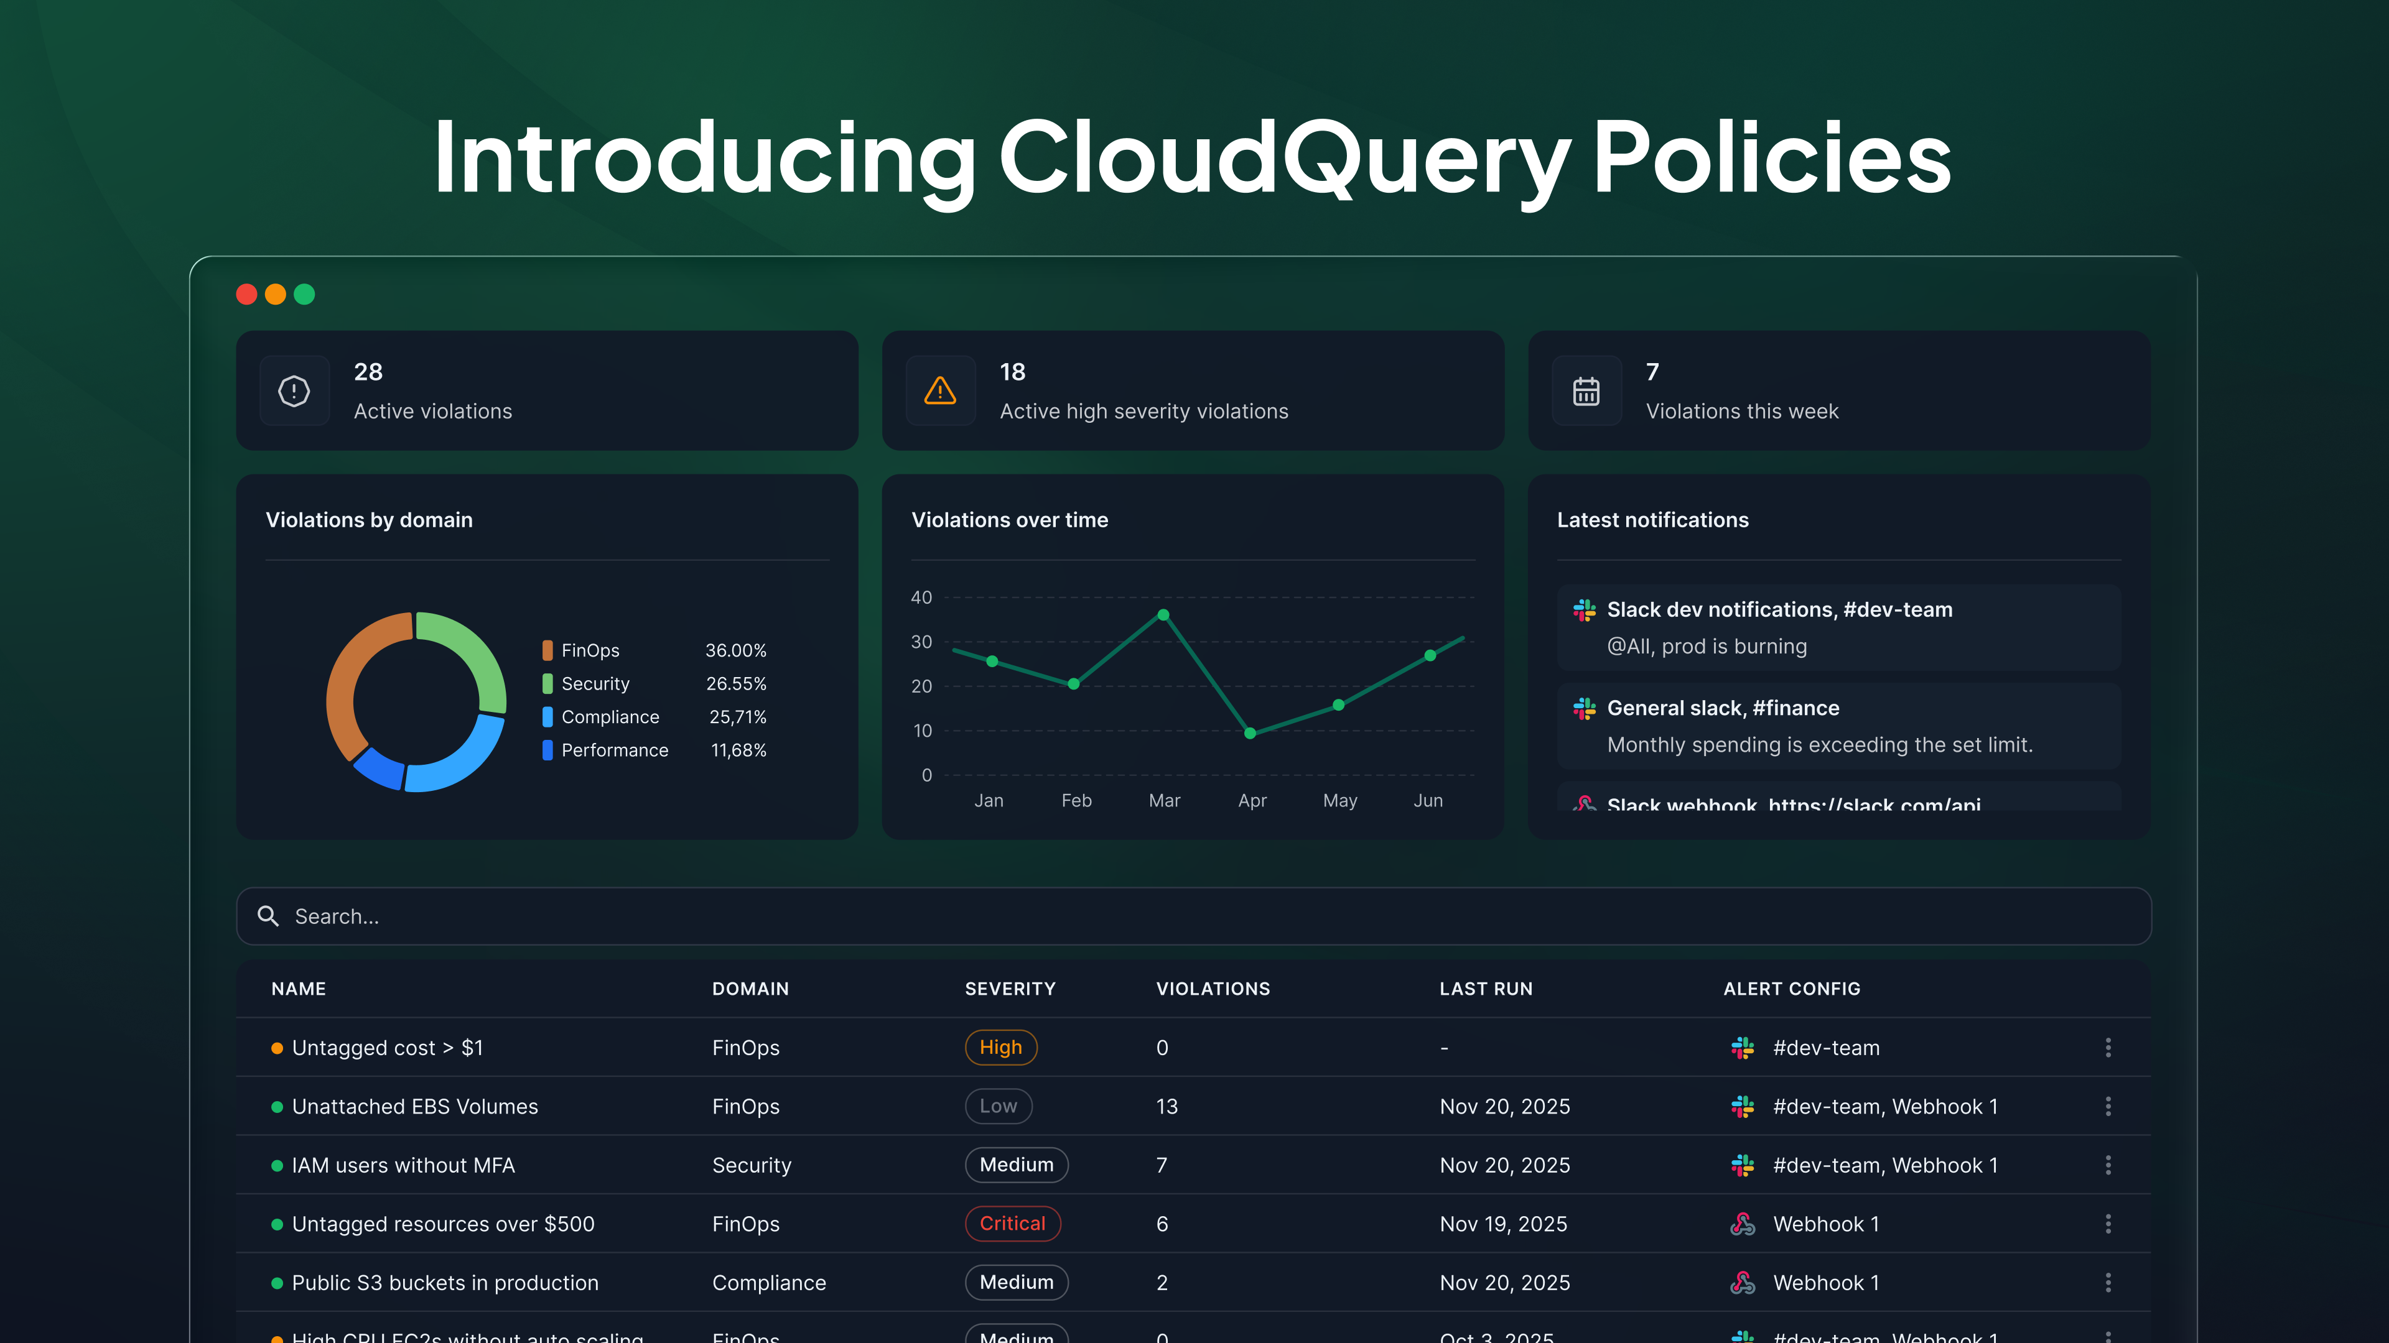The height and width of the screenshot is (1343, 2389).
Task: Click the Critical severity badge
Action: tap(1013, 1224)
